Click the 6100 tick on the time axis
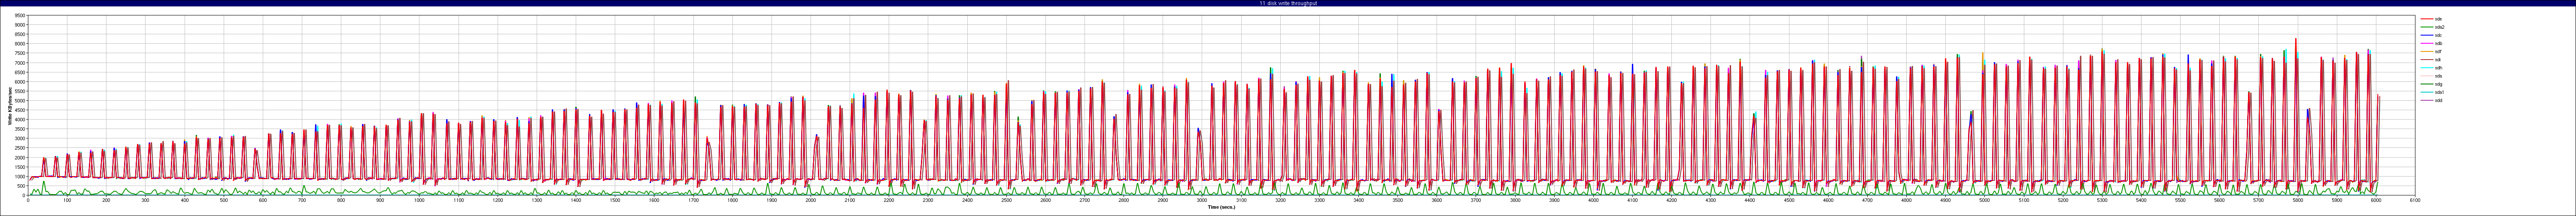This screenshot has height=216, width=2576. pos(2415,200)
